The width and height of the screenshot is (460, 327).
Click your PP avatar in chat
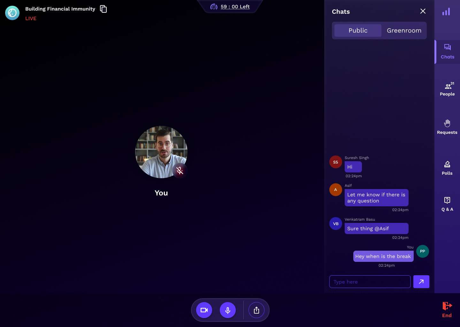click(x=423, y=251)
